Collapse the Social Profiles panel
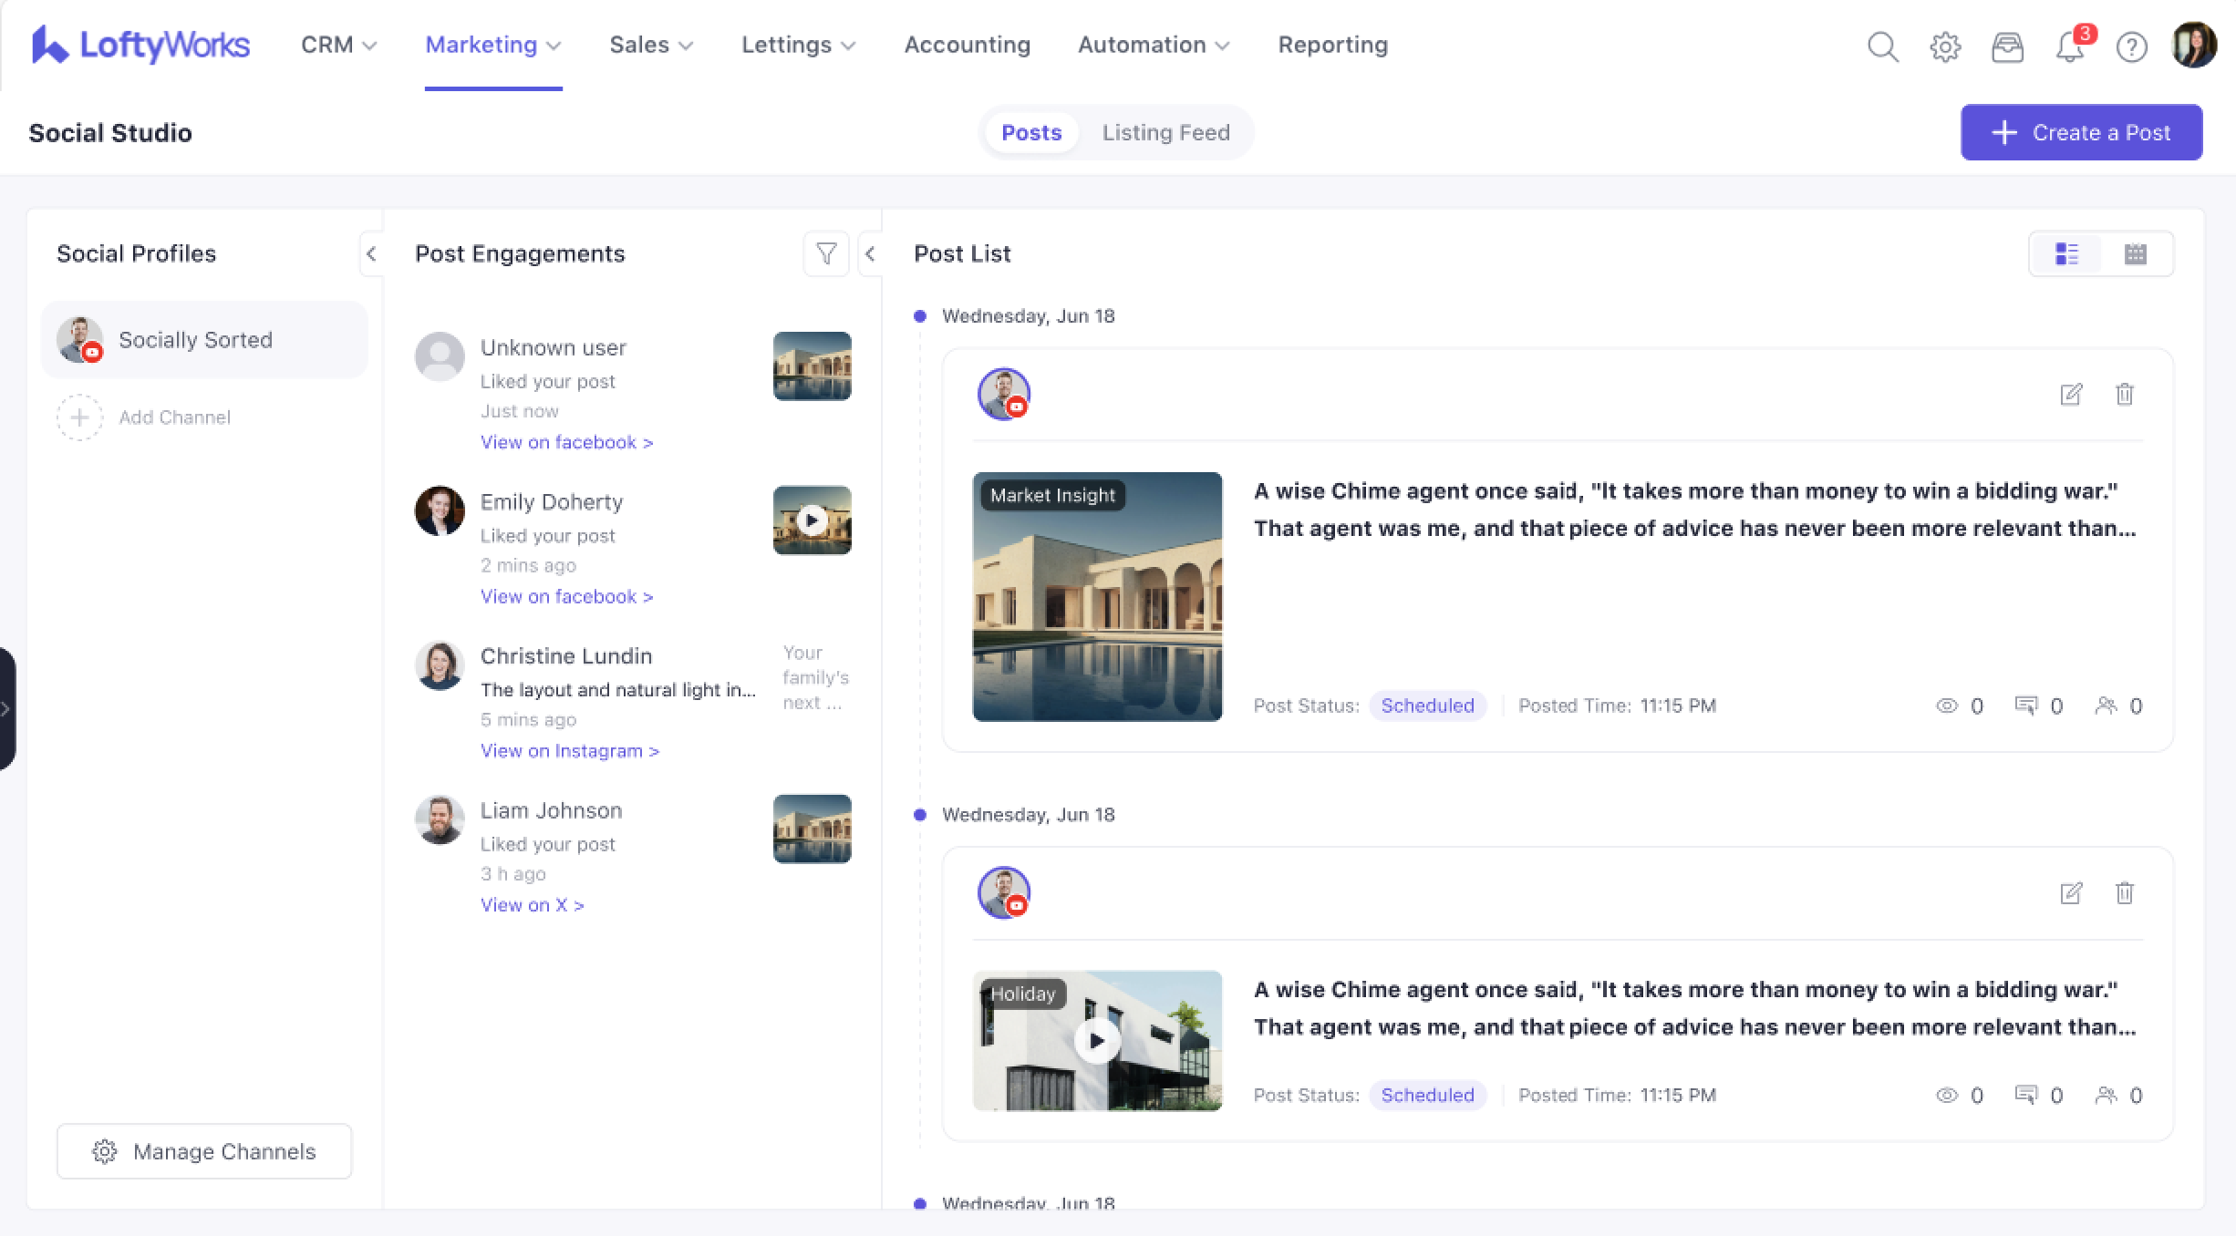The image size is (2236, 1236). point(371,253)
